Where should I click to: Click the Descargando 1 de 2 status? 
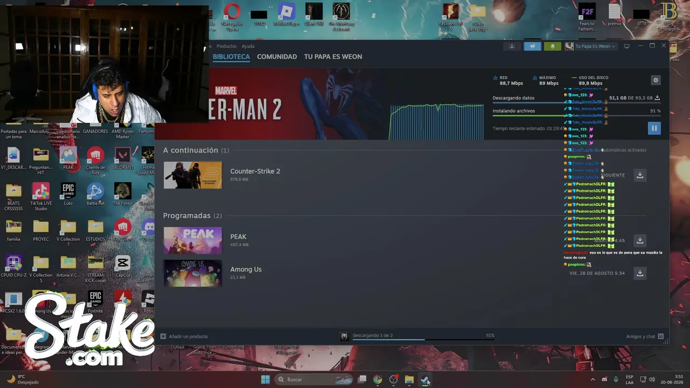click(x=372, y=335)
